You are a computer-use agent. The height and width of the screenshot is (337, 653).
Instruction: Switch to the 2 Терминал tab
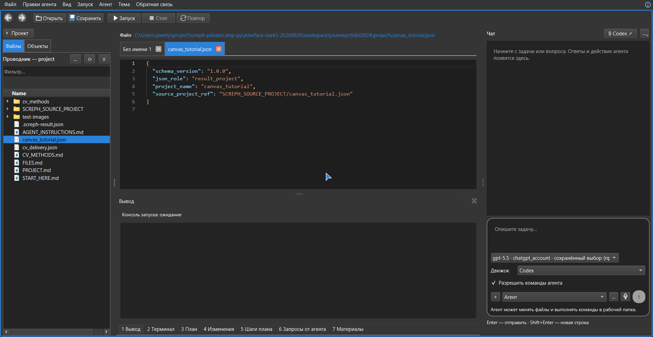161,329
